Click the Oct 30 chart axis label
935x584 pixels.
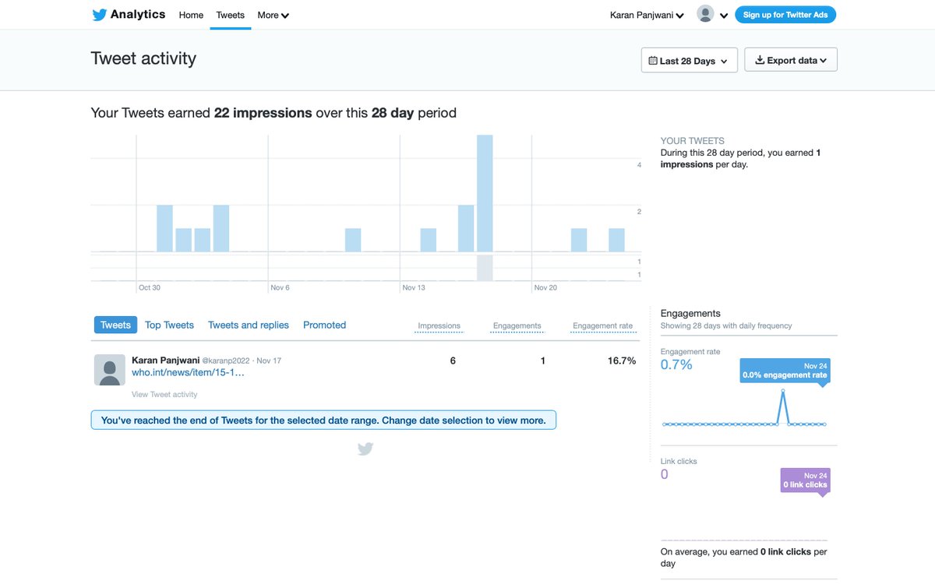point(150,287)
